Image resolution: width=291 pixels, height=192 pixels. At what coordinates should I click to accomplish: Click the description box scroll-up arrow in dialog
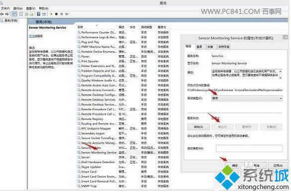[x=281, y=72]
